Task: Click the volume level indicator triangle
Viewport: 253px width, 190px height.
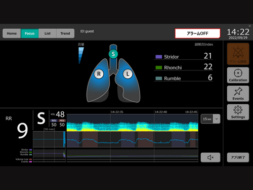Action: (x=81, y=55)
